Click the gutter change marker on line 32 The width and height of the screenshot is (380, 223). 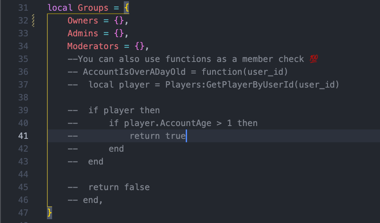click(x=33, y=21)
